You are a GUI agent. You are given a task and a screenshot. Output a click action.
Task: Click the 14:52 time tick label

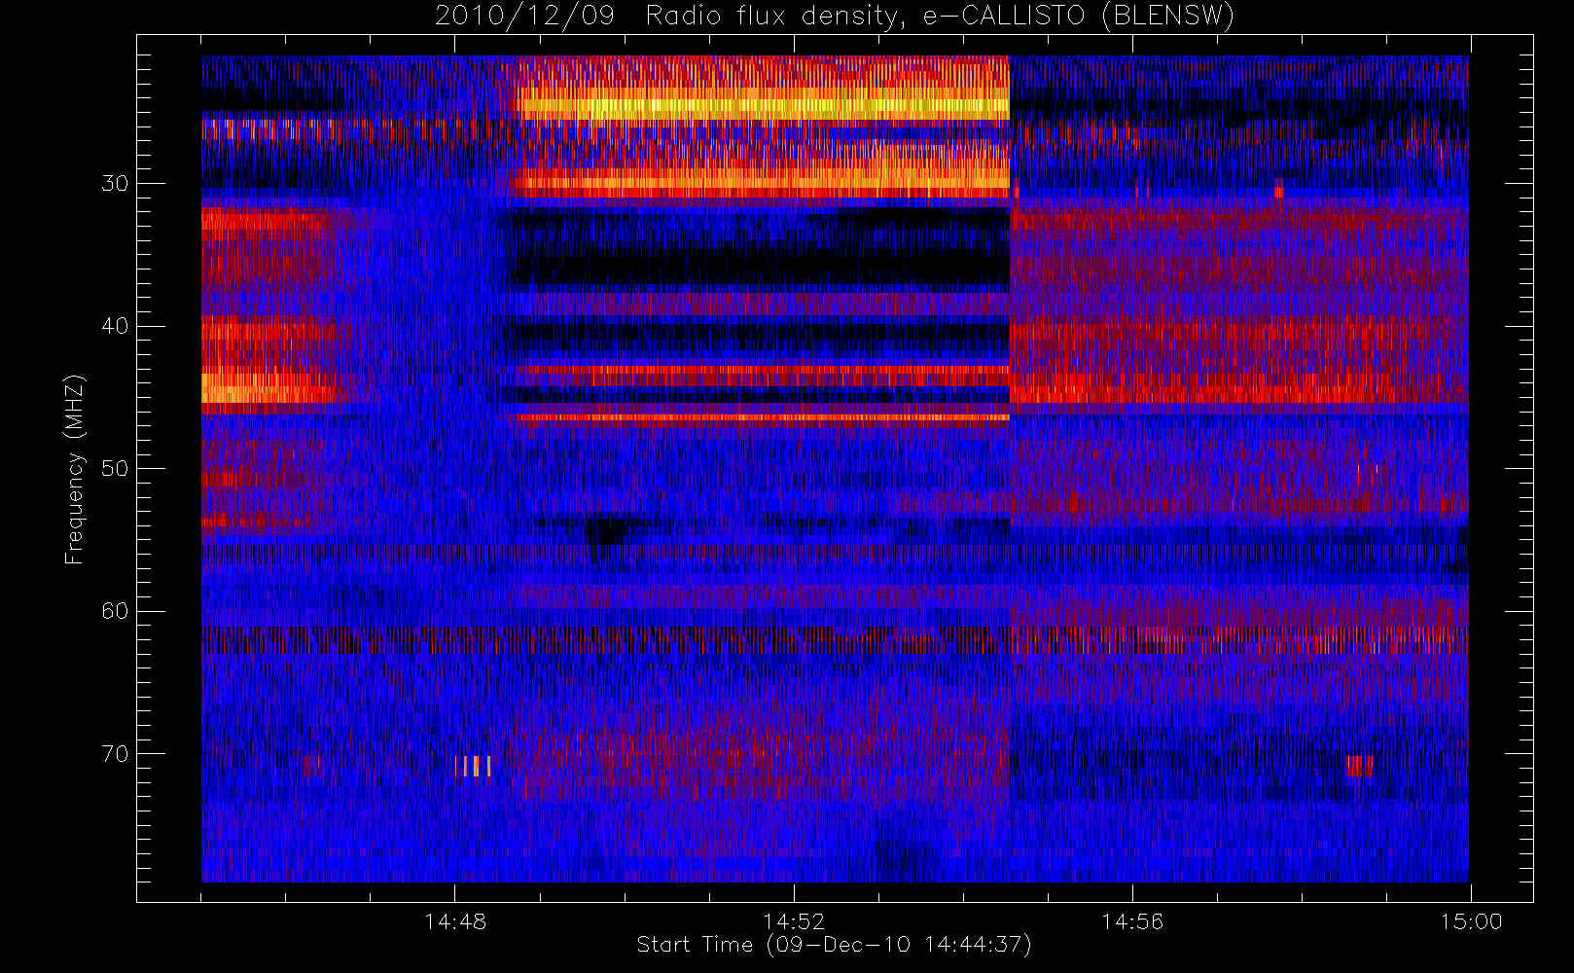point(794,921)
